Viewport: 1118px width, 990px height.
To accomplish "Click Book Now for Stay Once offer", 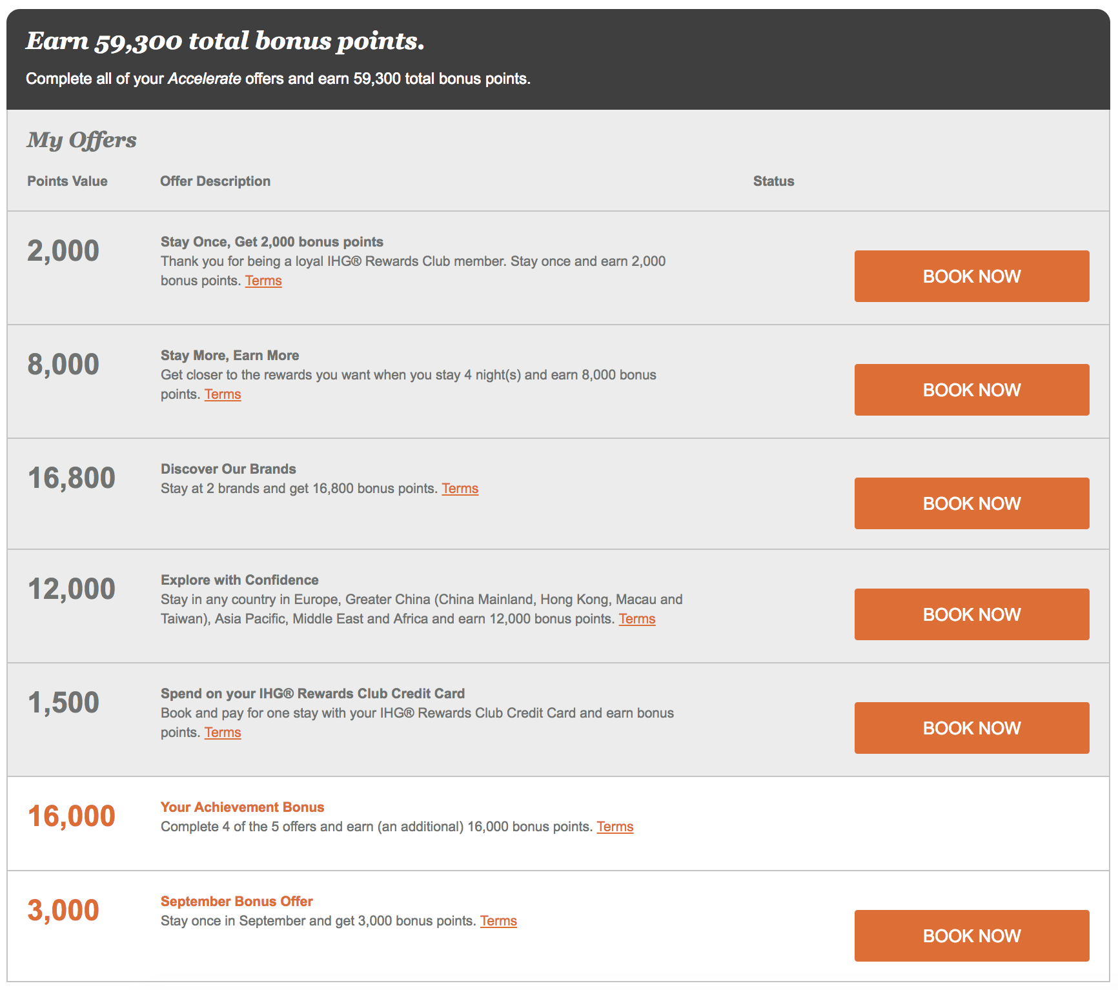I will pyautogui.click(x=971, y=276).
